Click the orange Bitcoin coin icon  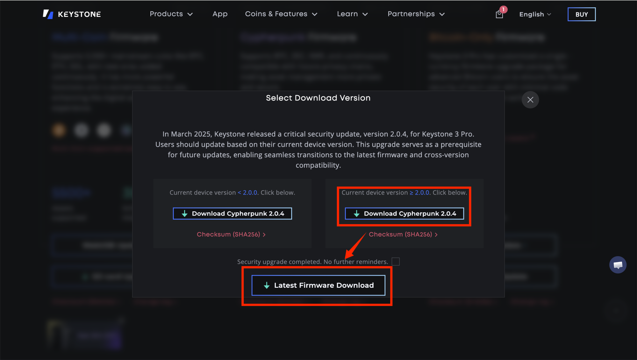59,130
